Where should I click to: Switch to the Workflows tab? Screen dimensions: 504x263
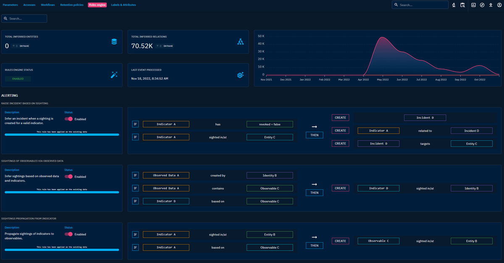tap(48, 5)
